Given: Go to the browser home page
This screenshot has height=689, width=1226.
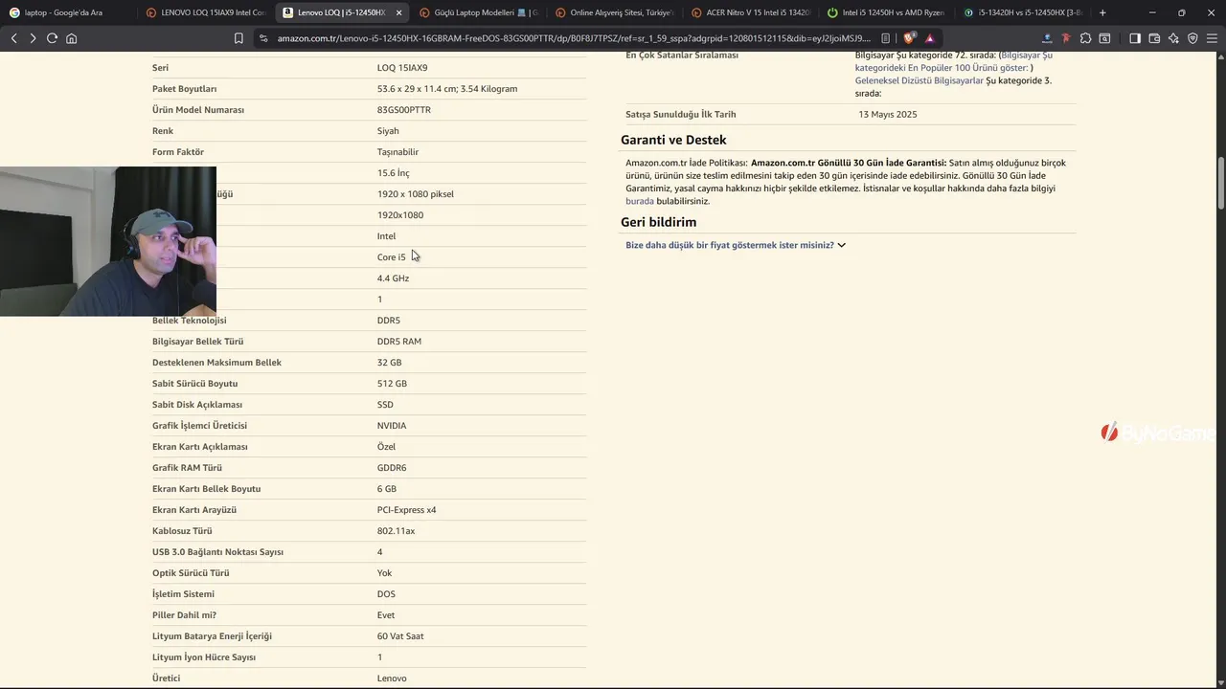Looking at the screenshot, I should 71,38.
